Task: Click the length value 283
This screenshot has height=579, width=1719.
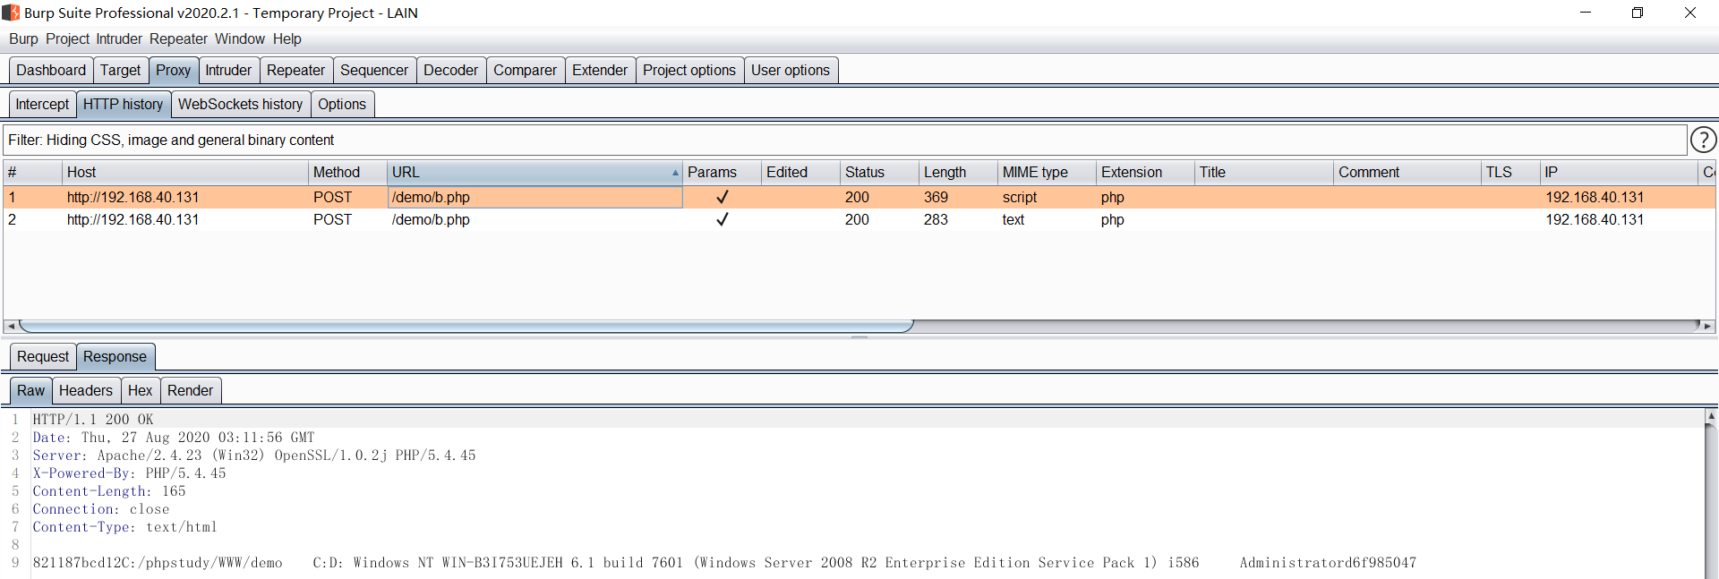Action: coord(936,219)
